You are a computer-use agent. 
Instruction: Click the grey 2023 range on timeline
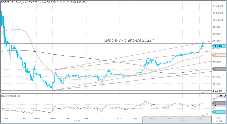click(x=176, y=120)
